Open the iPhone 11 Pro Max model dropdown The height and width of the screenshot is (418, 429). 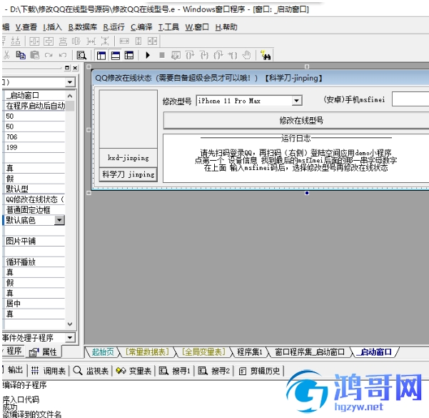click(x=296, y=101)
